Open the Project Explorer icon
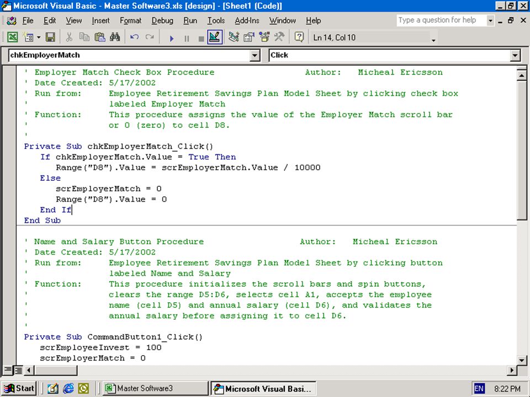This screenshot has height=397, width=530. [234, 37]
